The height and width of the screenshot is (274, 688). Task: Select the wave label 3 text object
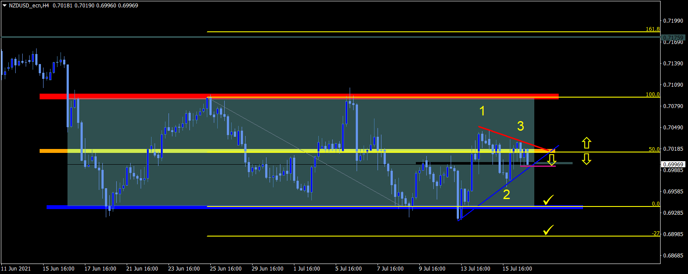[520, 126]
